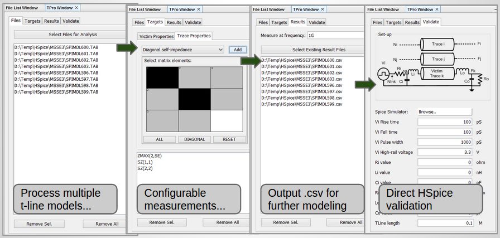Toggle the bottom-right white matrix cell
The height and width of the screenshot is (238, 500).
[227, 120]
